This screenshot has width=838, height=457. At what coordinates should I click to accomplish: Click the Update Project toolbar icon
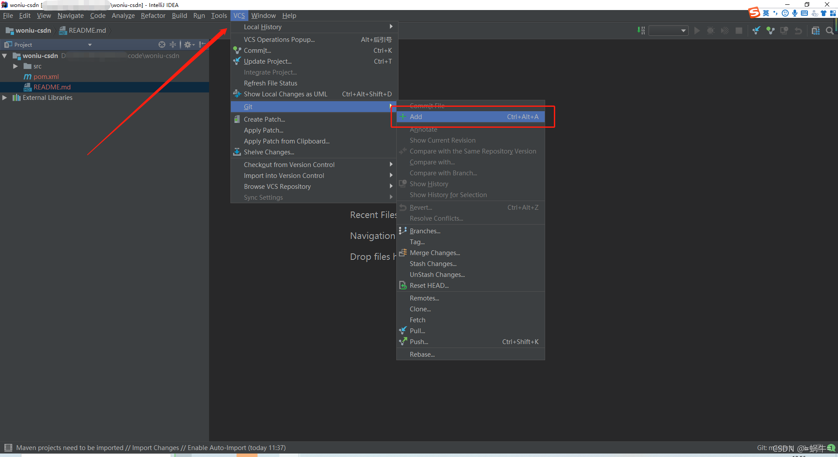tap(756, 31)
